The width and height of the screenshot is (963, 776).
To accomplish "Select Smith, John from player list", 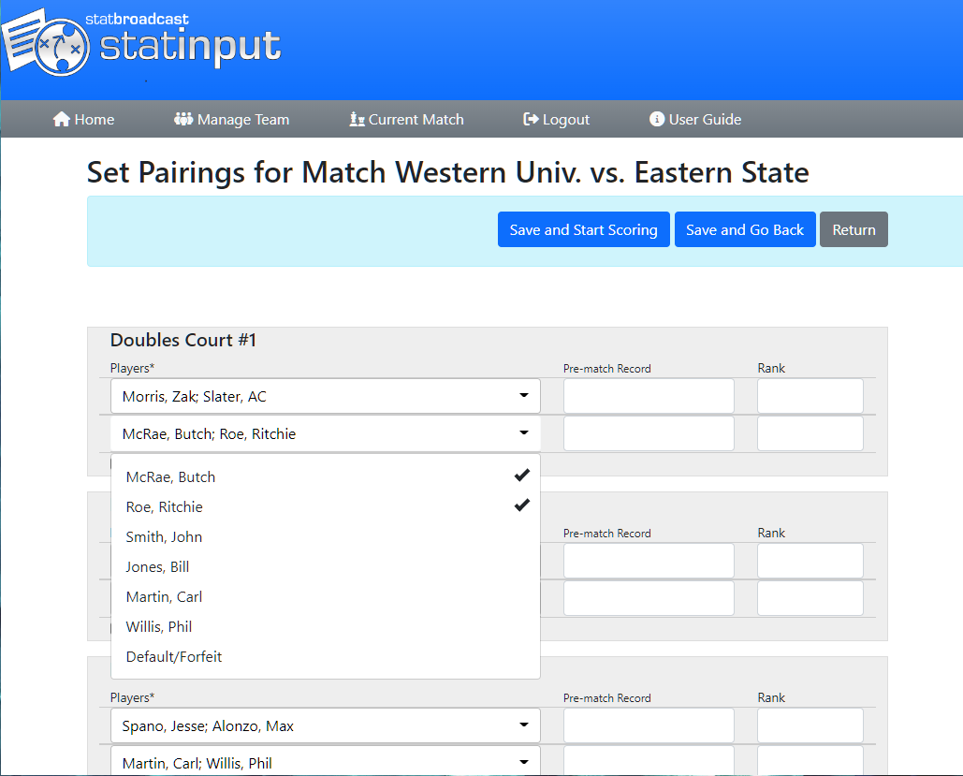I will pyautogui.click(x=164, y=536).
